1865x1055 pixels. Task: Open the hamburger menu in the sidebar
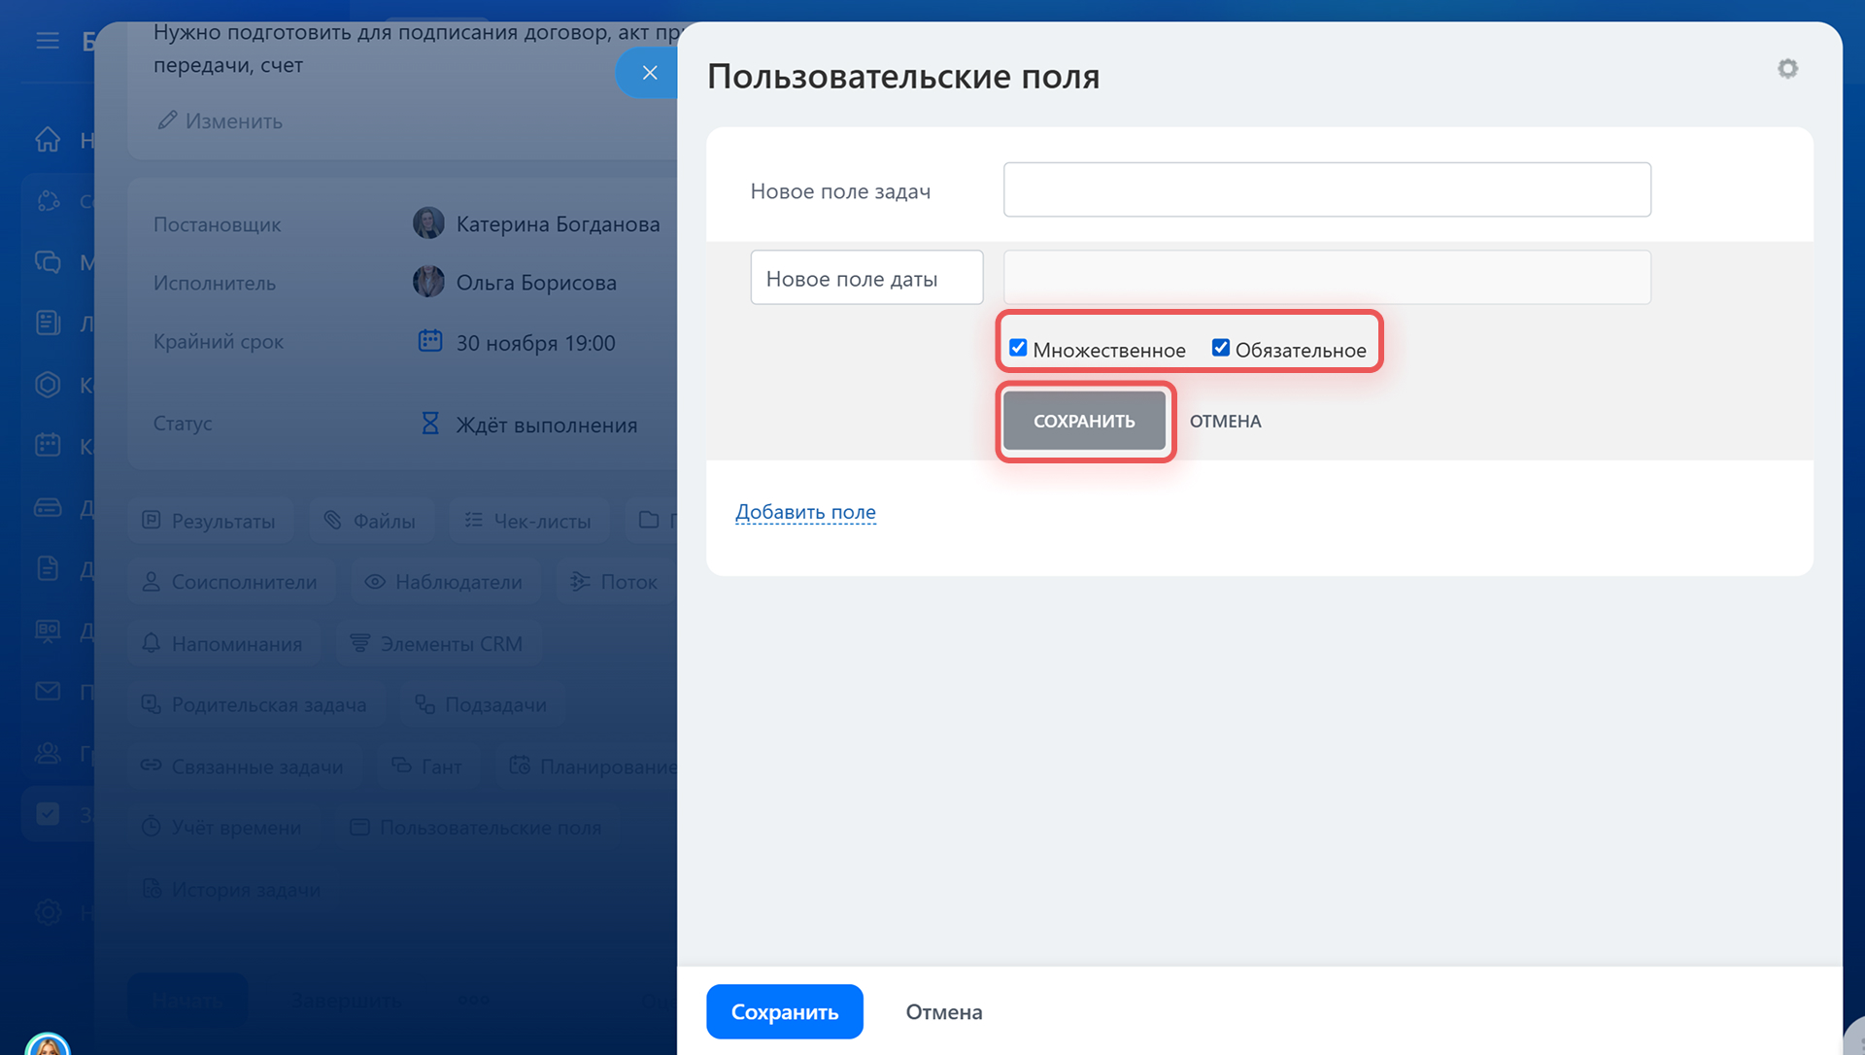tap(48, 41)
